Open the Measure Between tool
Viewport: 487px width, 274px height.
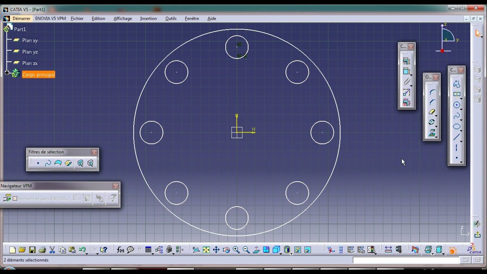point(388,250)
